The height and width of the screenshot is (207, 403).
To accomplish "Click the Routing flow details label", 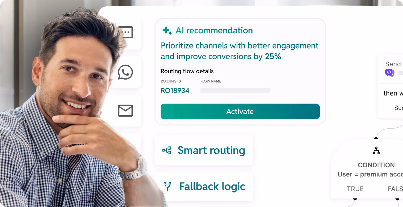I will pos(187,71).
